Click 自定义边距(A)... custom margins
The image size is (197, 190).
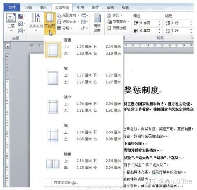[x=66, y=183]
